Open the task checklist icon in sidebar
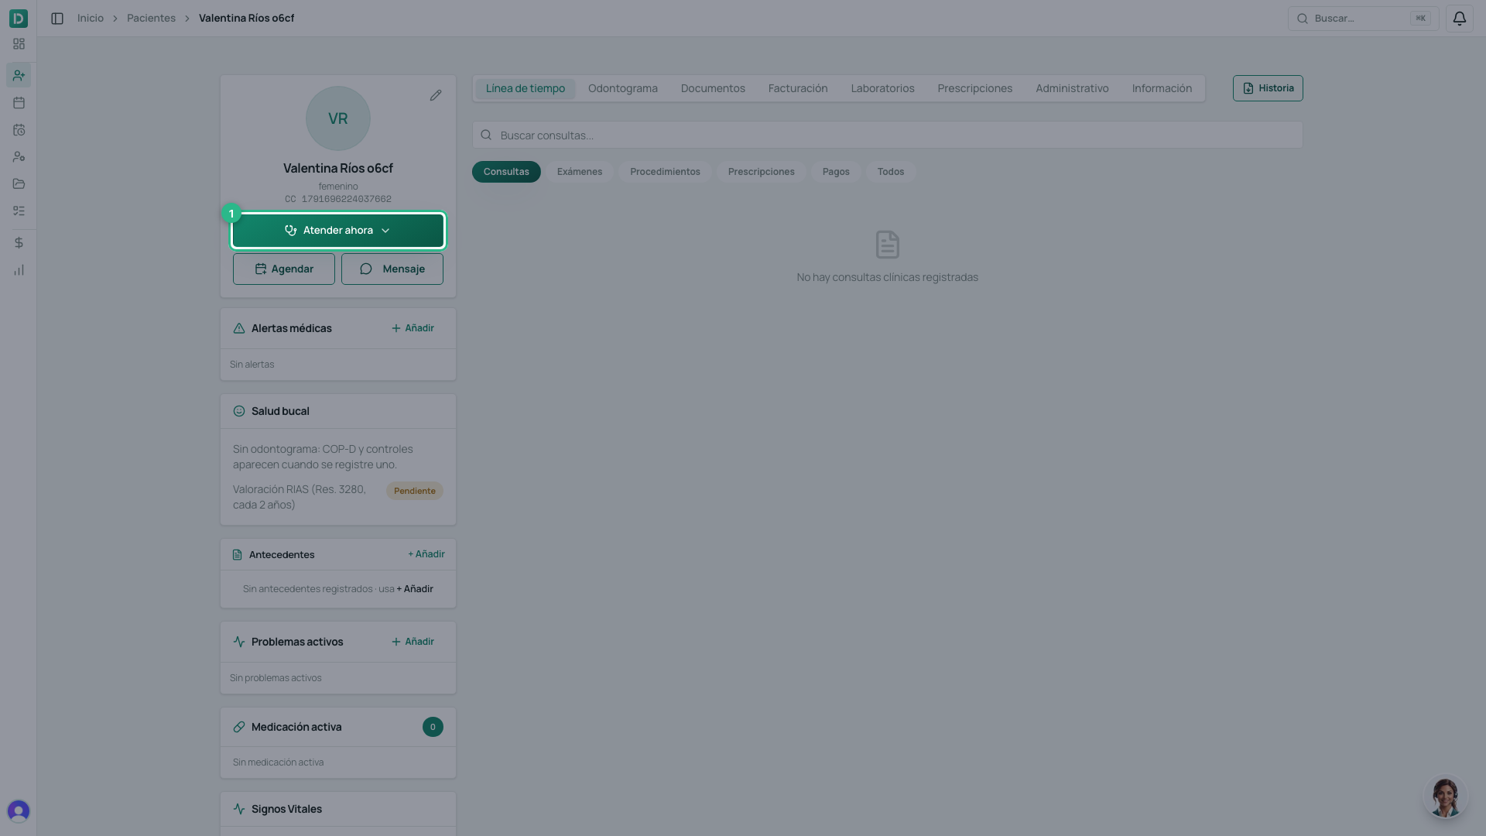The height and width of the screenshot is (836, 1486). (19, 211)
